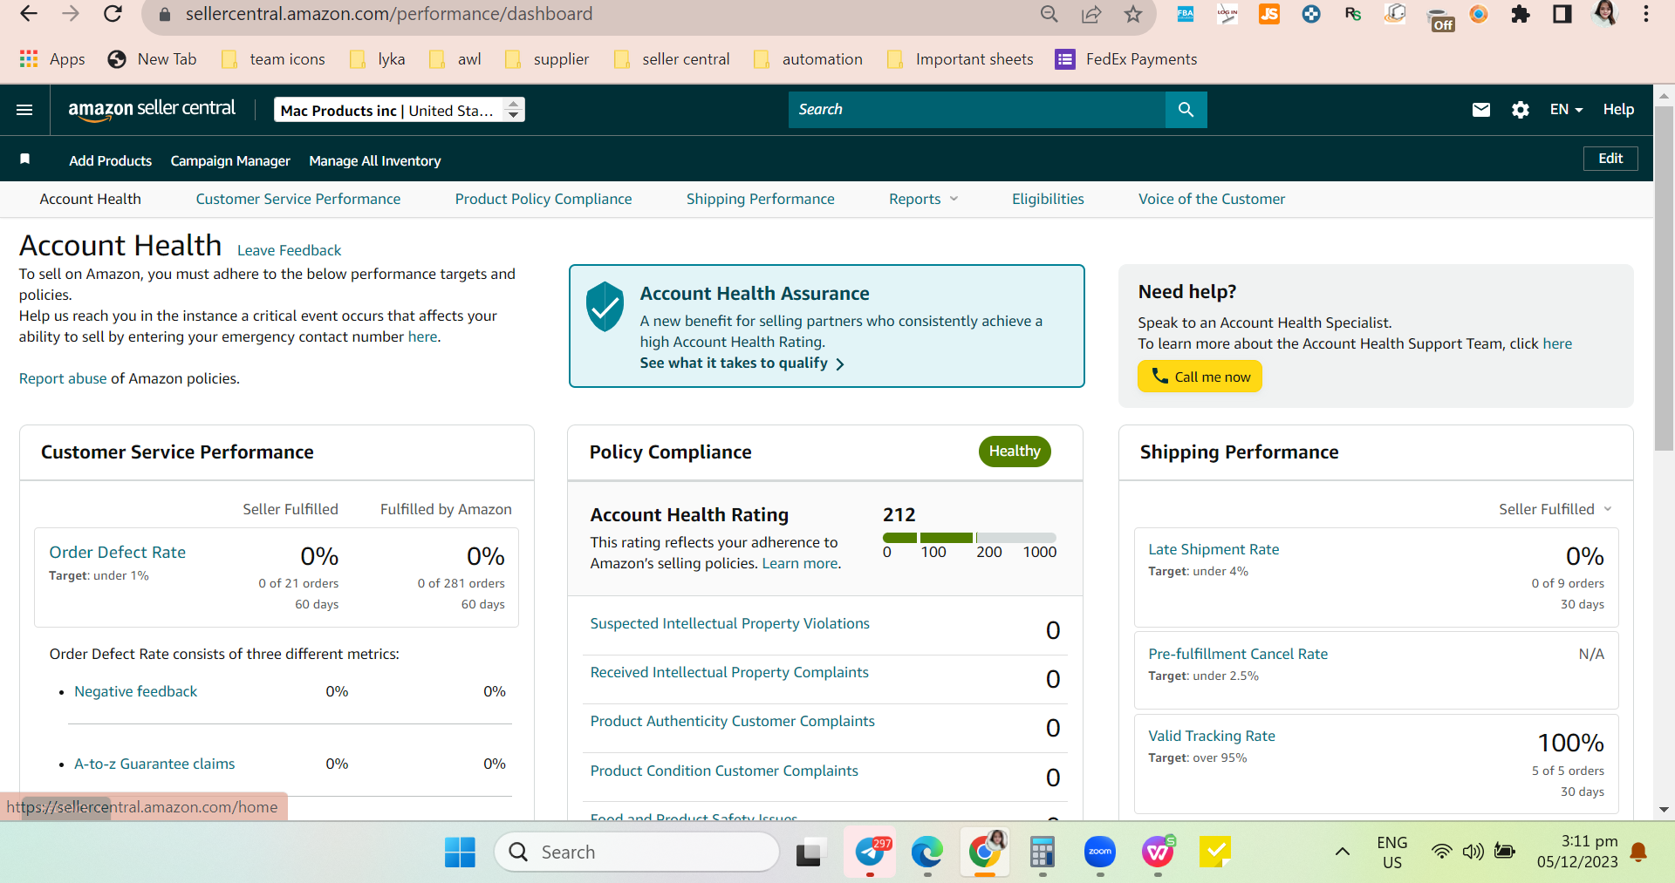Open the Seller Fulfilled dropdown in Shipping Performance
The width and height of the screenshot is (1675, 883).
(x=1555, y=509)
